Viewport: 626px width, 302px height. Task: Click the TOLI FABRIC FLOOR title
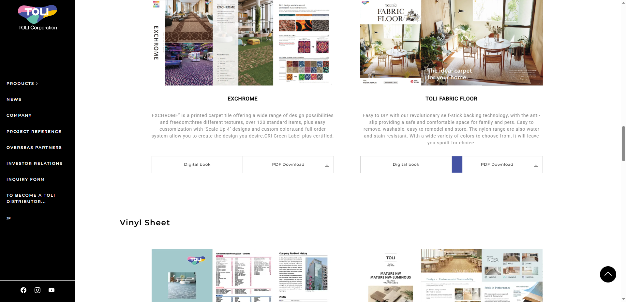tap(451, 99)
